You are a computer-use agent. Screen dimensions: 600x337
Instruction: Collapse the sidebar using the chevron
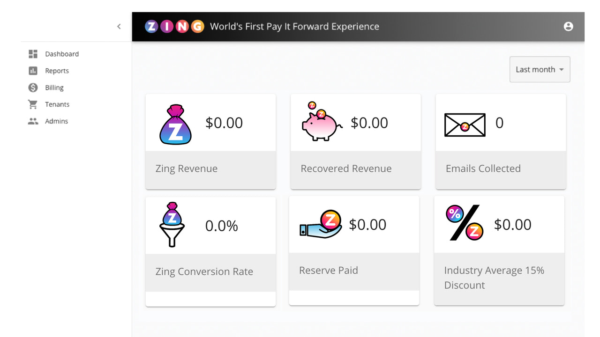pos(119,27)
